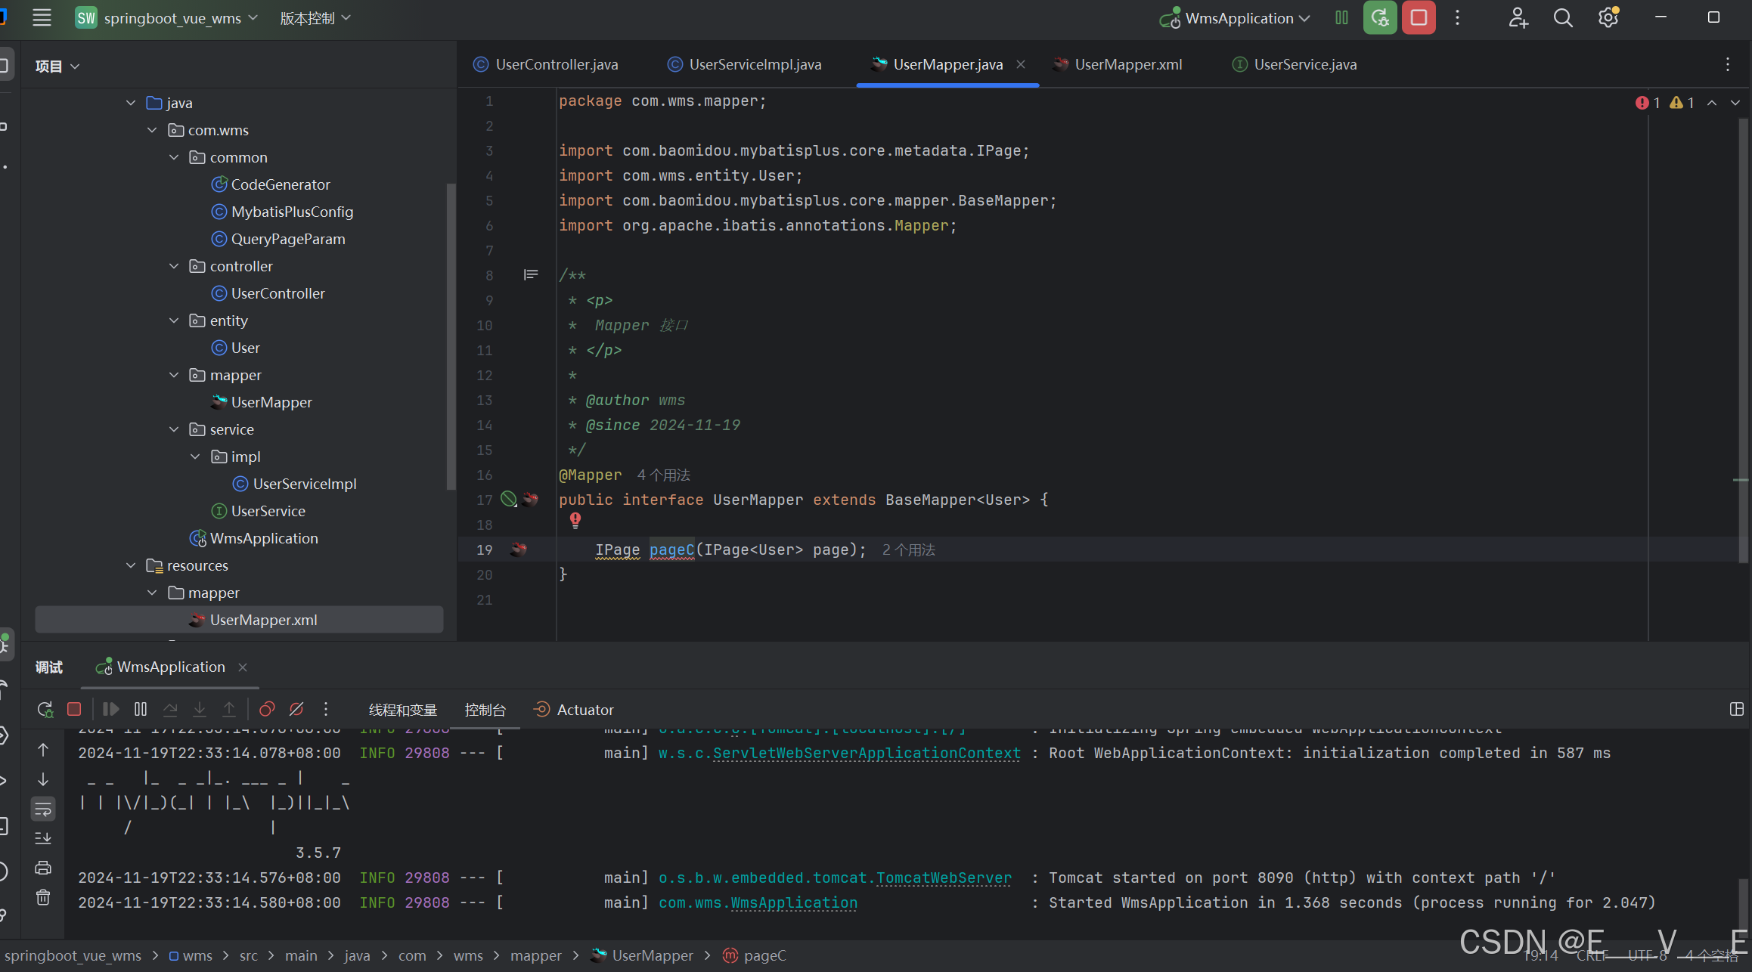Screen dimensions: 1752x972
Task: Open the Search Everywhere magnifier icon
Action: tap(1563, 18)
